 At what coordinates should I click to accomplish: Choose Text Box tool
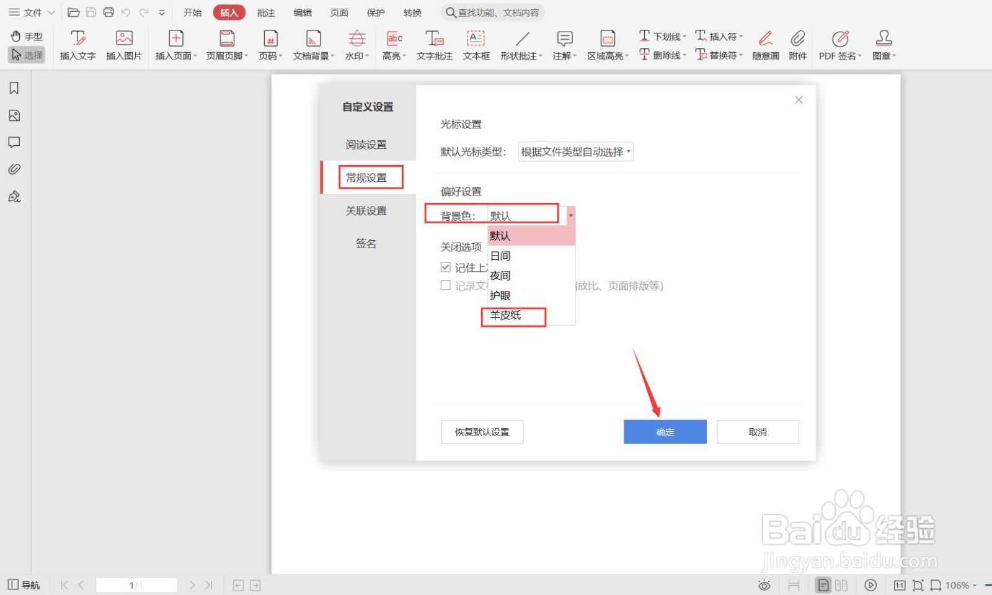pyautogui.click(x=476, y=46)
